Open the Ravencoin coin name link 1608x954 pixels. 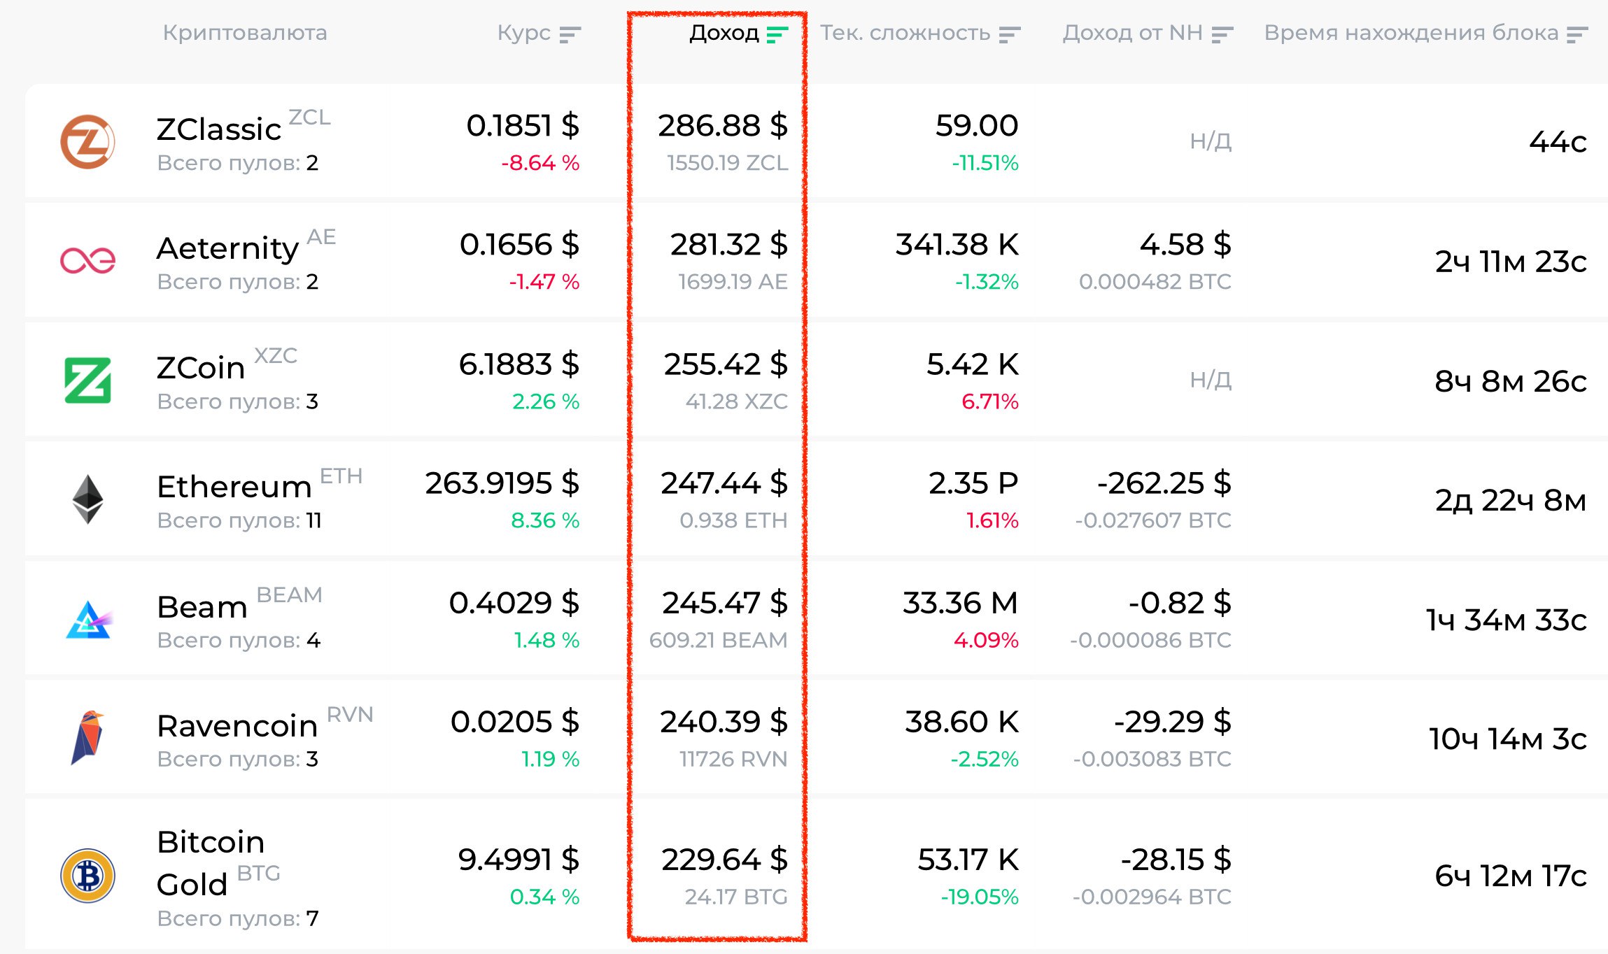tap(237, 726)
